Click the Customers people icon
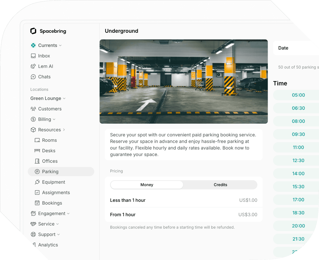The image size is (319, 260). point(33,109)
